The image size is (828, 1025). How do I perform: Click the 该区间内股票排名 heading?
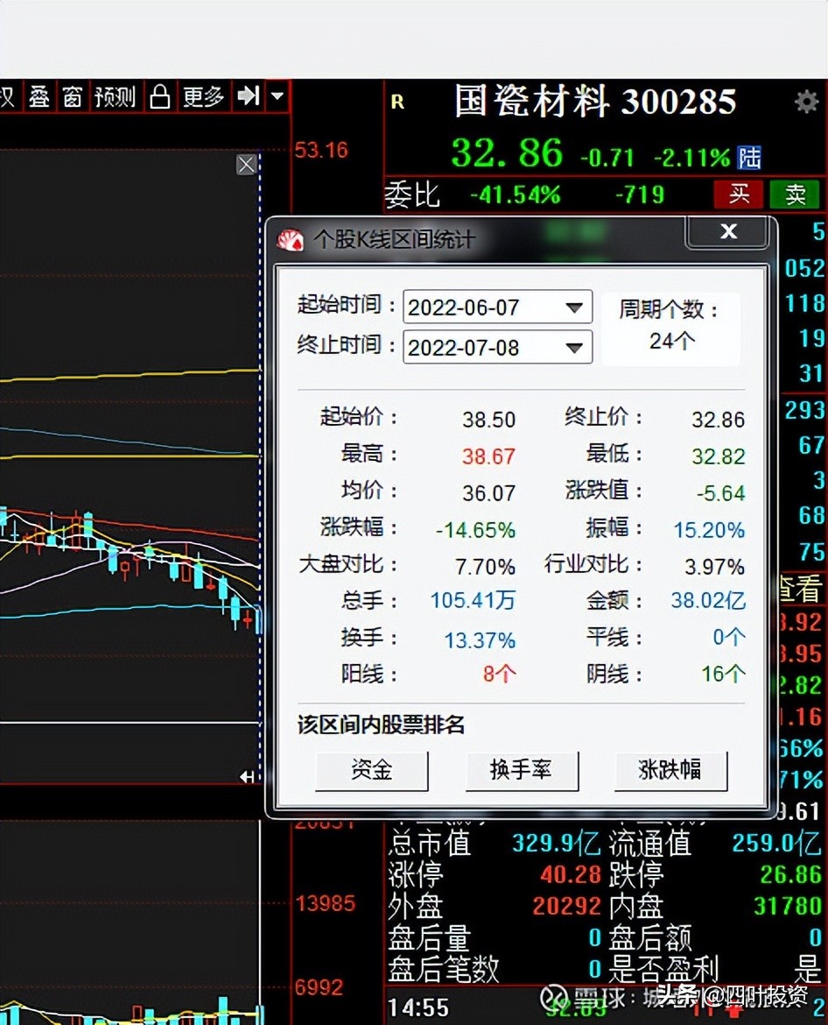[x=381, y=725]
